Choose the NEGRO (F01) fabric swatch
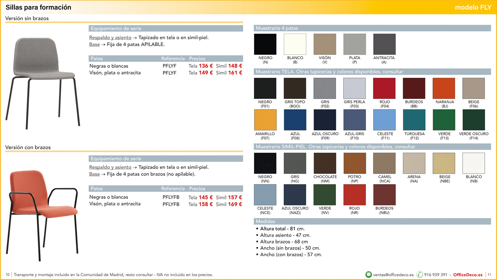497x280 pixels. pyautogui.click(x=265, y=88)
